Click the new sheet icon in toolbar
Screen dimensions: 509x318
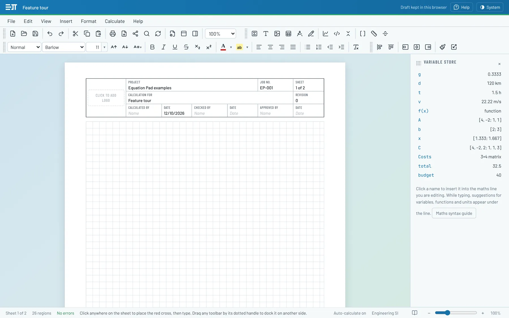[13, 34]
